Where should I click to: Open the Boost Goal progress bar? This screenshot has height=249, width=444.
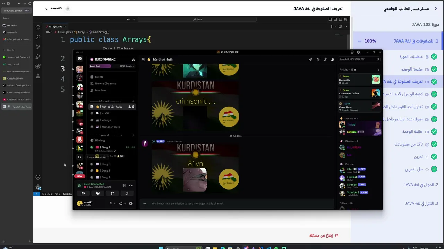point(112,66)
